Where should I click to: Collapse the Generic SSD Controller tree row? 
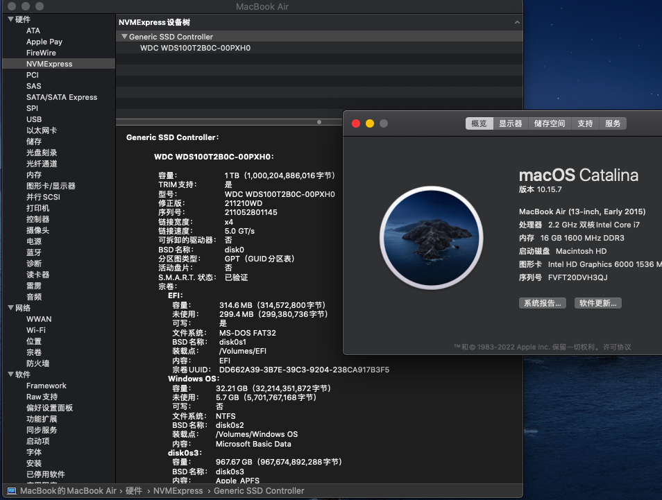(124, 37)
